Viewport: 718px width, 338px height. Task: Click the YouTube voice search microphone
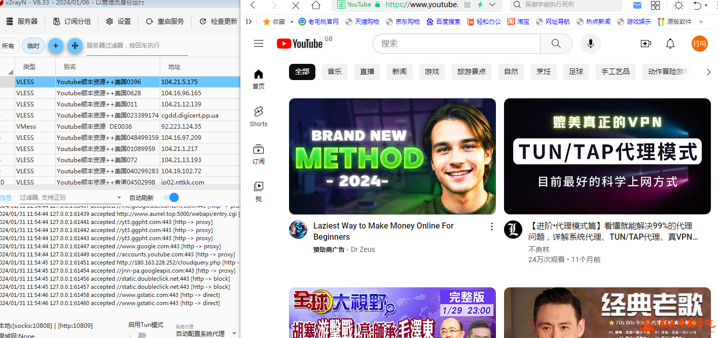click(x=590, y=44)
